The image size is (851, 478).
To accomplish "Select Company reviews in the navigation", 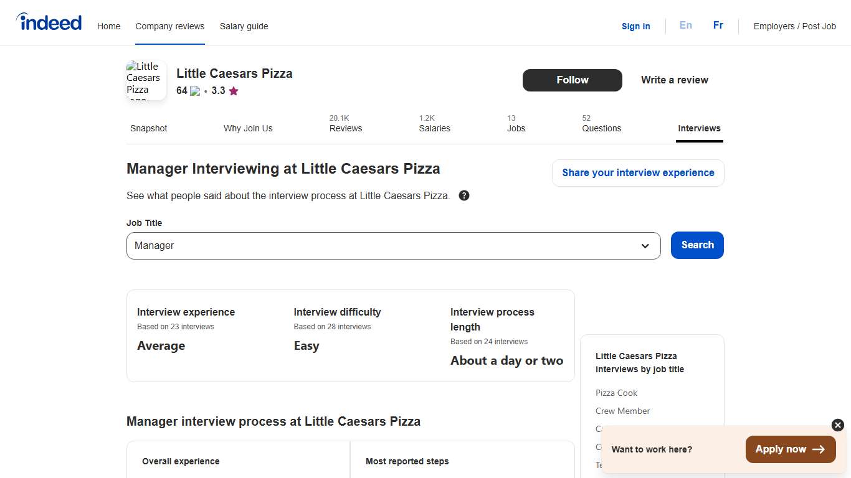I will tap(169, 26).
